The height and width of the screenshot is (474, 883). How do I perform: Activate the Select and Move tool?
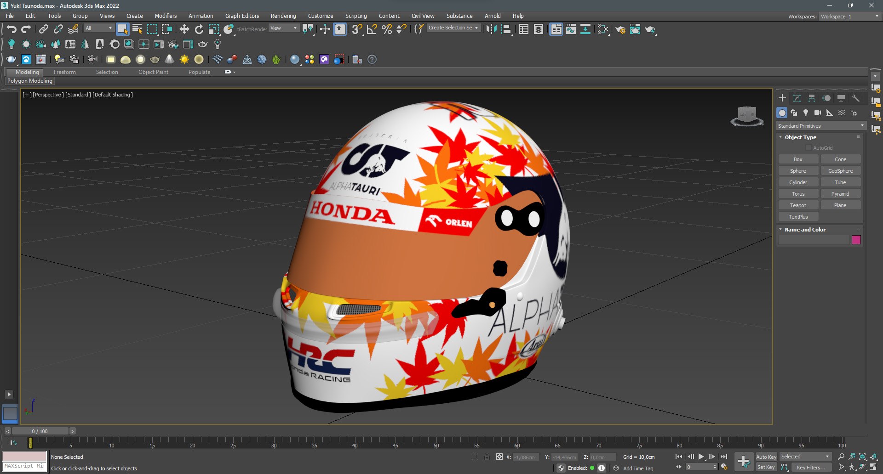(x=184, y=29)
